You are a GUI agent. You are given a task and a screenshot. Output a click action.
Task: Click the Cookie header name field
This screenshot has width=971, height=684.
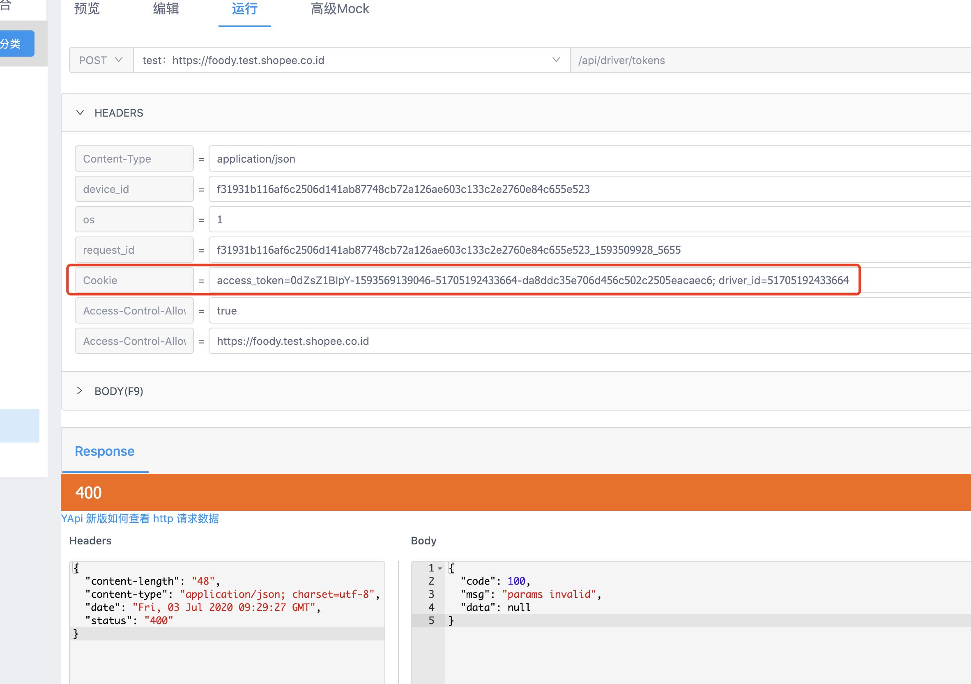pyautogui.click(x=134, y=280)
